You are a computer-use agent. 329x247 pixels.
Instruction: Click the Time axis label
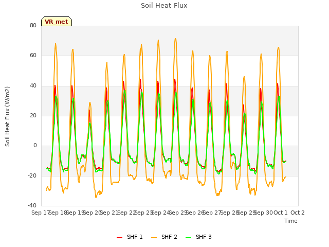[x=291, y=221]
